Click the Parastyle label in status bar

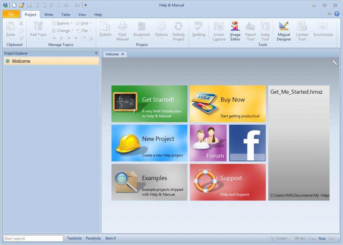93,238
